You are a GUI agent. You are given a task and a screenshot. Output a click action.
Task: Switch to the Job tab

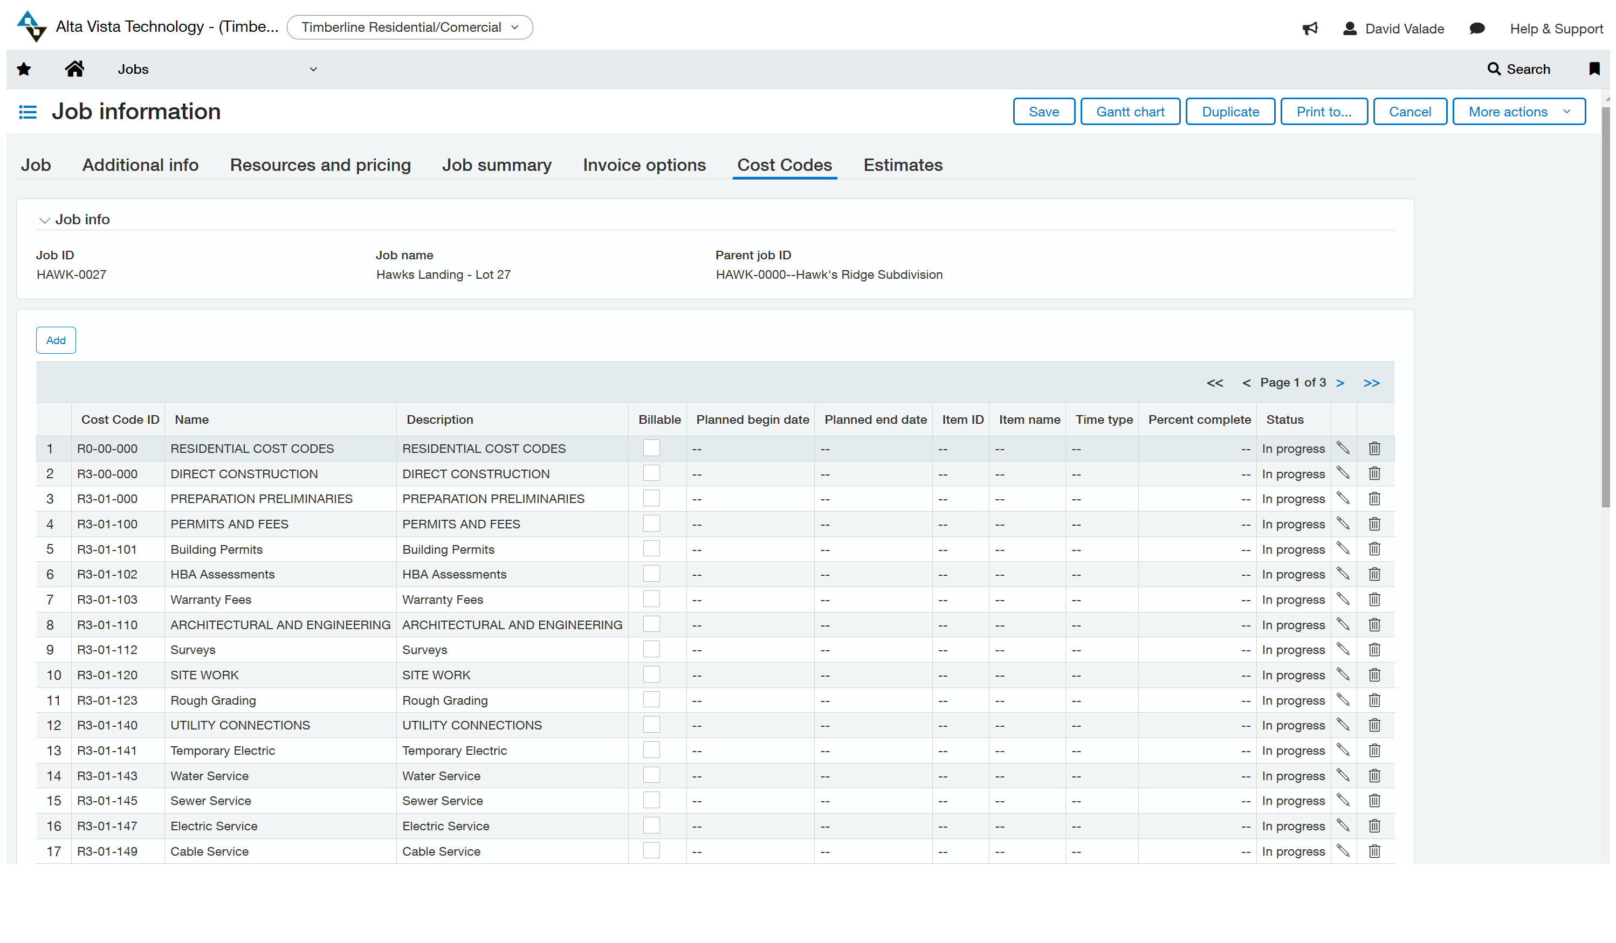pyautogui.click(x=36, y=165)
